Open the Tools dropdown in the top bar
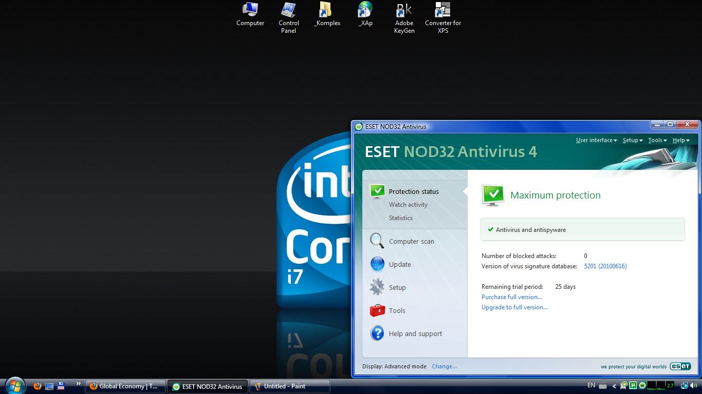 click(657, 140)
